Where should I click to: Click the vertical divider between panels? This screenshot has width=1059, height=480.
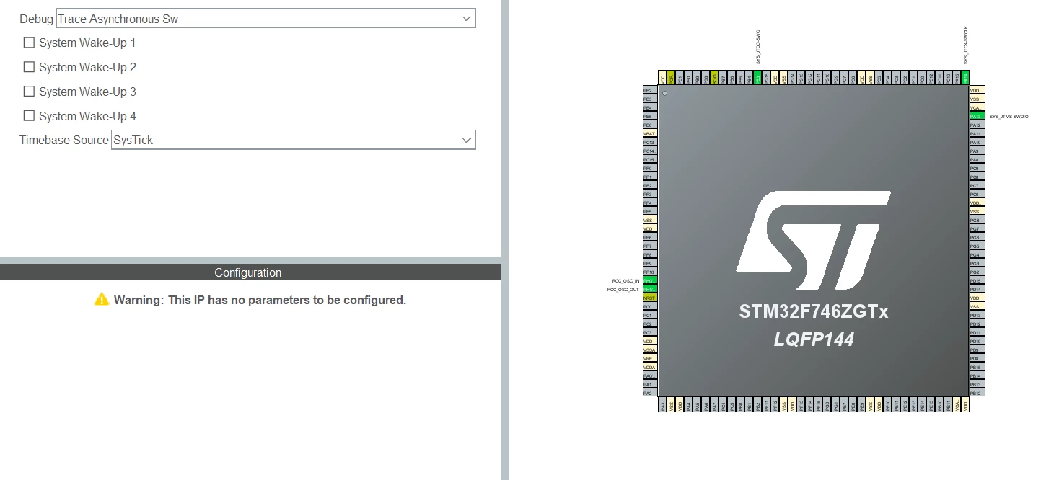[x=505, y=240]
